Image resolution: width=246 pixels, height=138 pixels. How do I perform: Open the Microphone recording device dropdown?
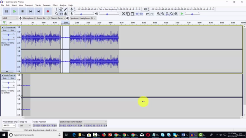coord(35,18)
